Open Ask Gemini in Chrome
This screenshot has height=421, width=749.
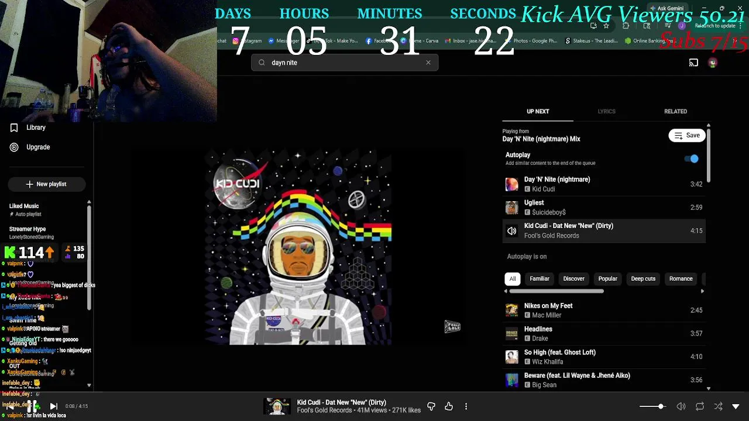pos(666,9)
